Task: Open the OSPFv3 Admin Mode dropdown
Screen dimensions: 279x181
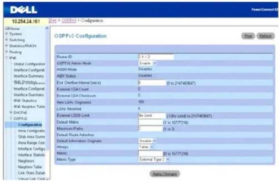Action: pos(147,63)
